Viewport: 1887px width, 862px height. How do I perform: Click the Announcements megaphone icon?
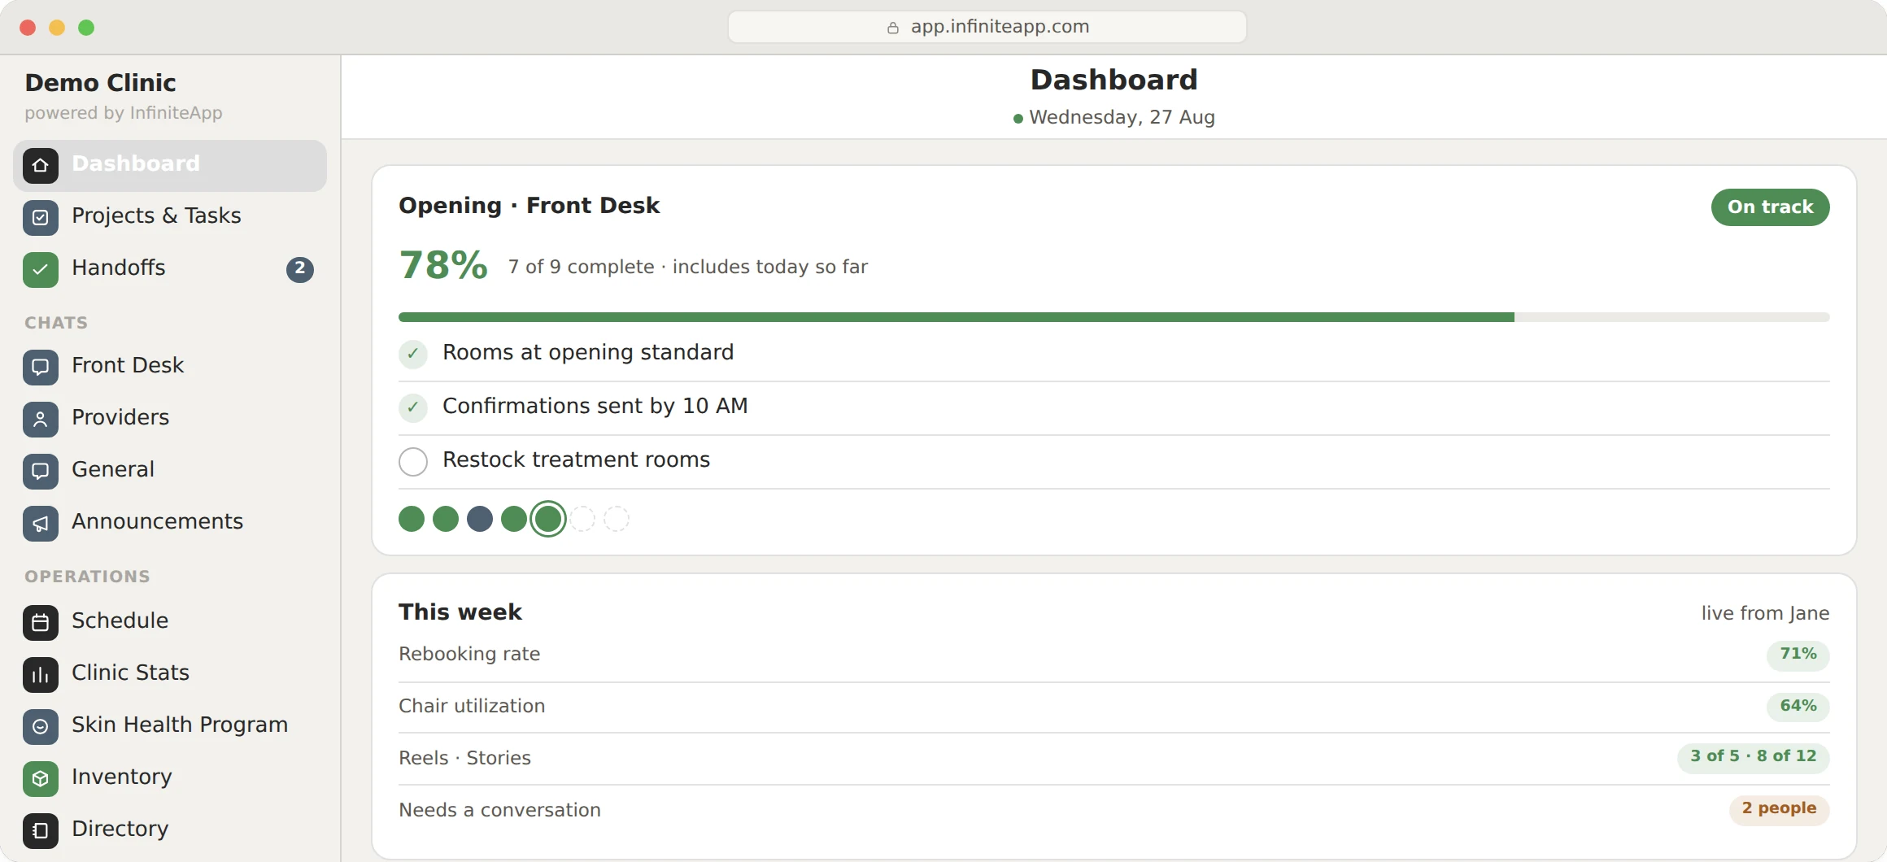point(41,524)
